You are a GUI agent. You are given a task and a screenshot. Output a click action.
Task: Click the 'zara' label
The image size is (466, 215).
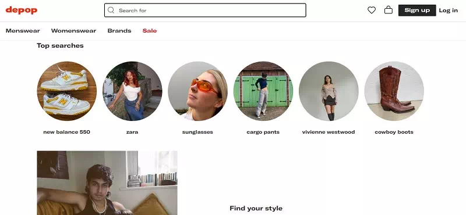pos(132,132)
